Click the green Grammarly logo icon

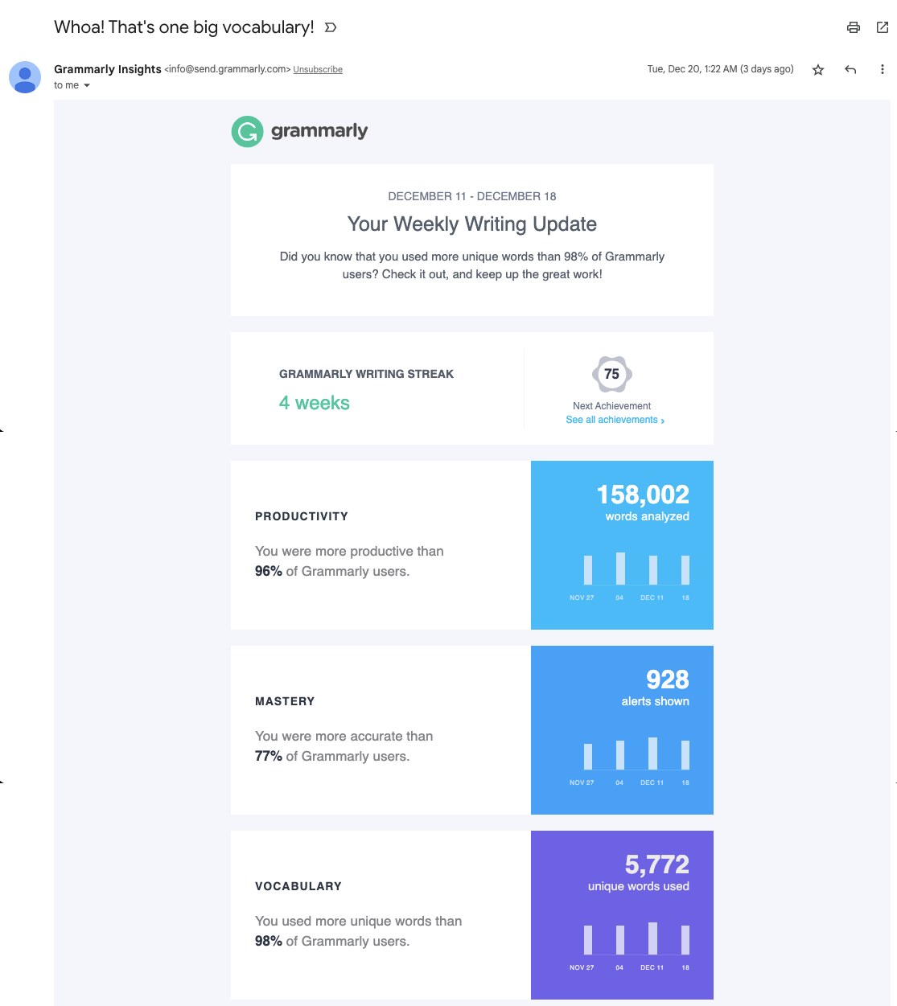pos(248,131)
